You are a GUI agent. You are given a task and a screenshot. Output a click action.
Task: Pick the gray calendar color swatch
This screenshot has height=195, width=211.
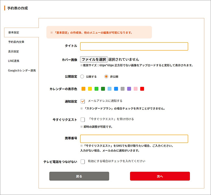coord(122,89)
